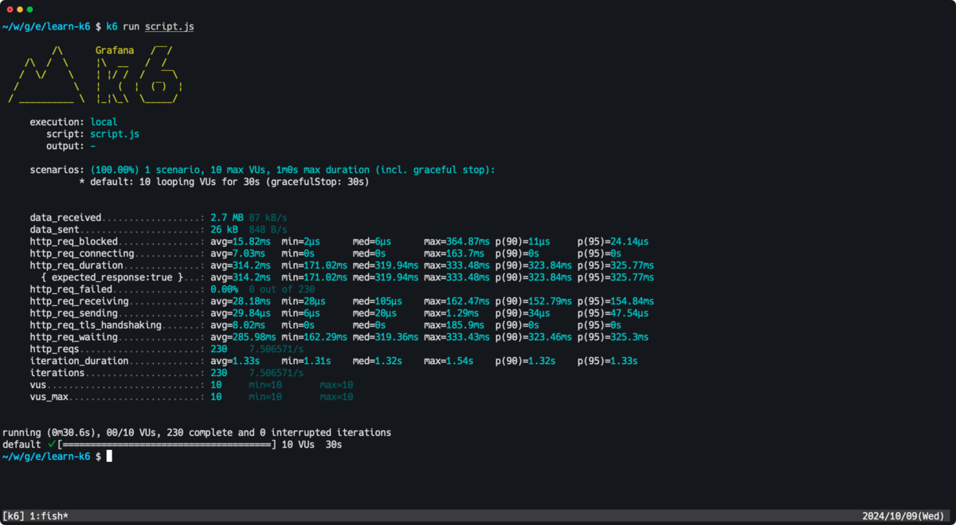The width and height of the screenshot is (956, 525).
Task: Click the default scenario progress bar
Action: 167,444
